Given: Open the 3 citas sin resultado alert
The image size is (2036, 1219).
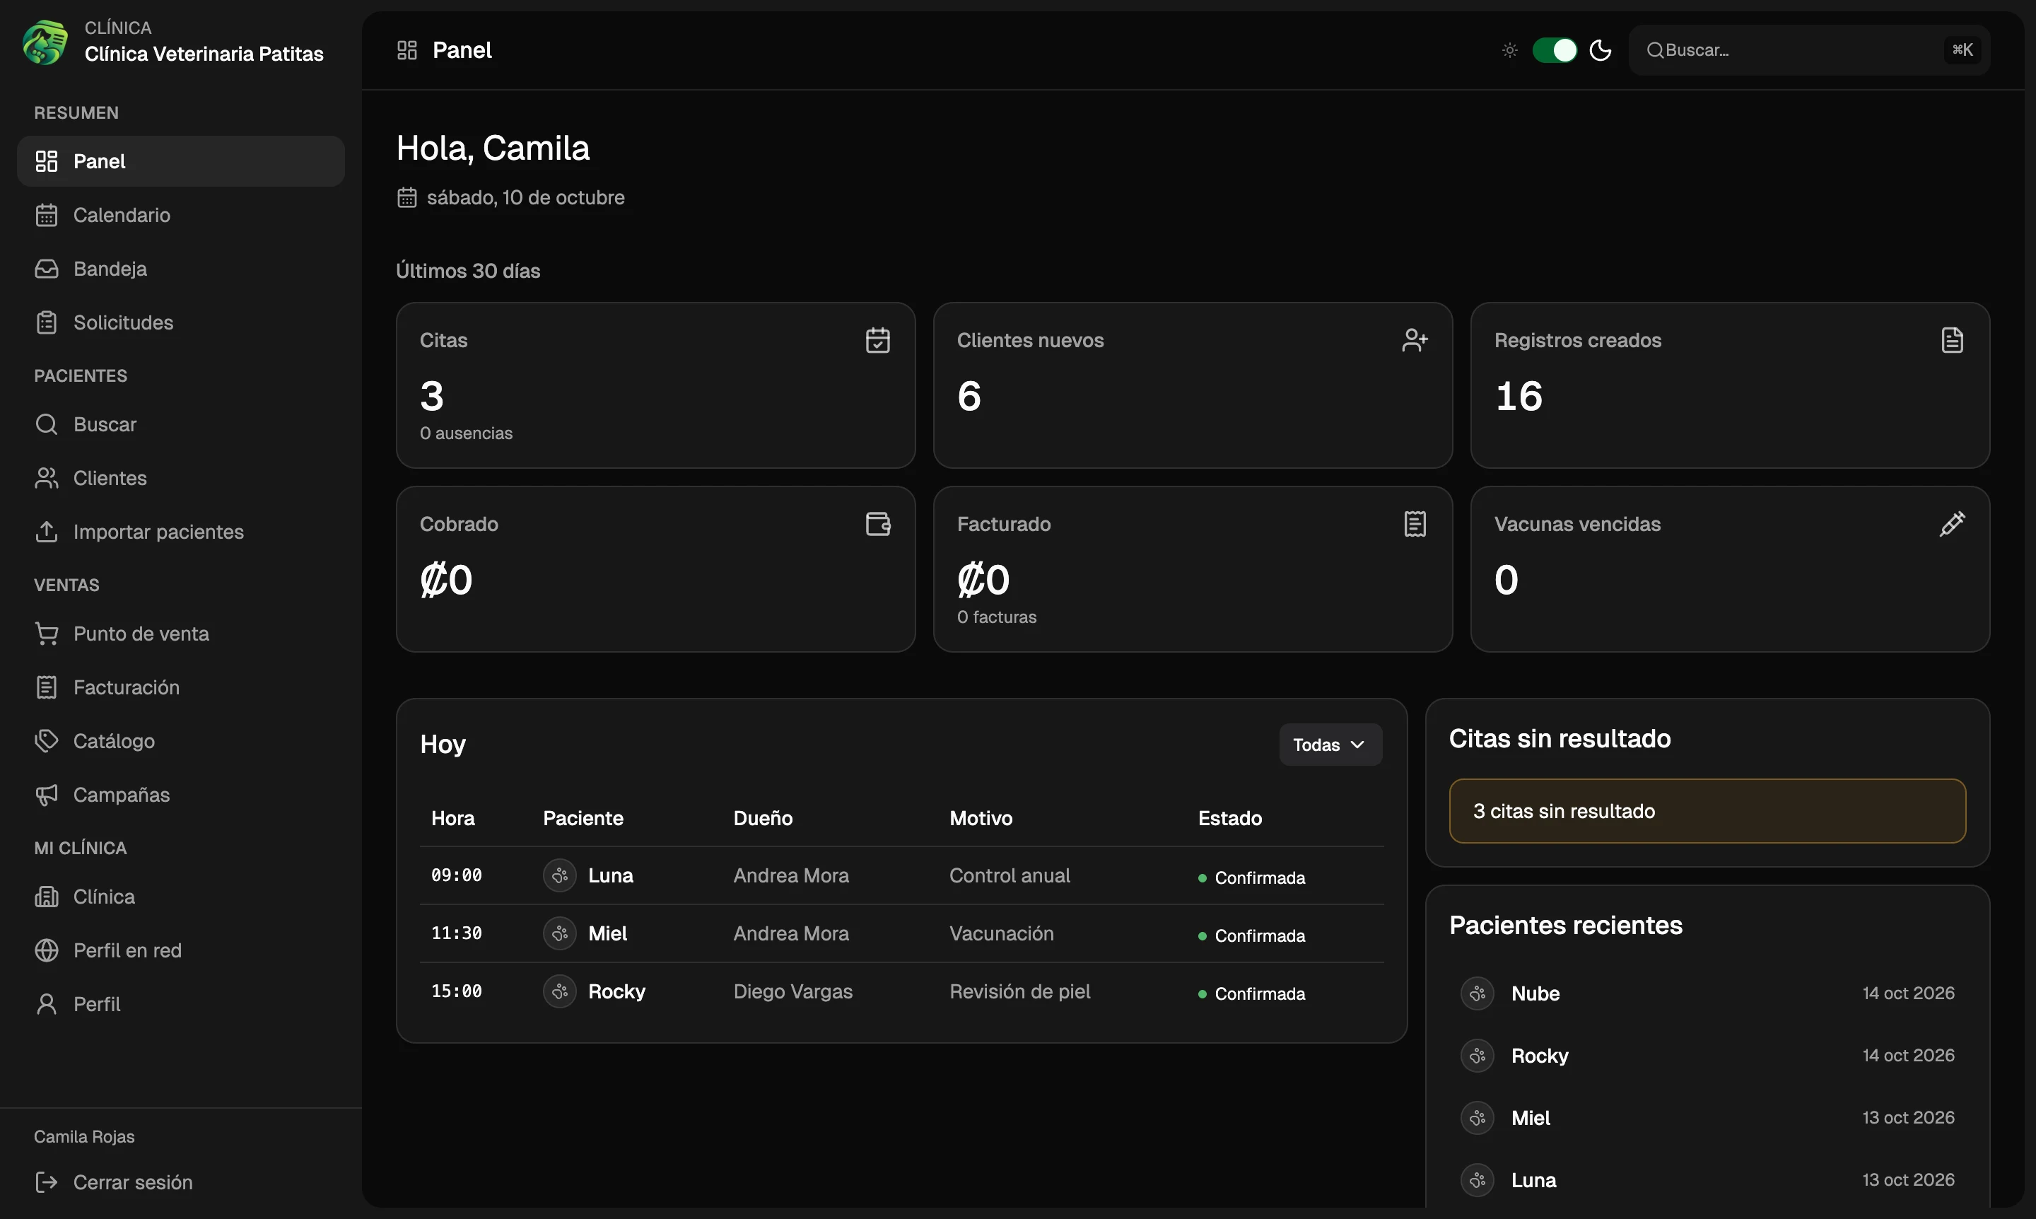Looking at the screenshot, I should tap(1707, 811).
